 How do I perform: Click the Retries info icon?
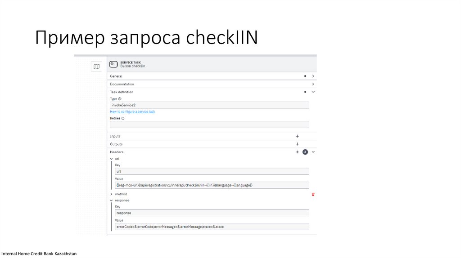tap(123, 119)
